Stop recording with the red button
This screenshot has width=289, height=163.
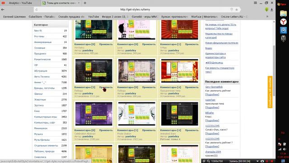[272, 161]
